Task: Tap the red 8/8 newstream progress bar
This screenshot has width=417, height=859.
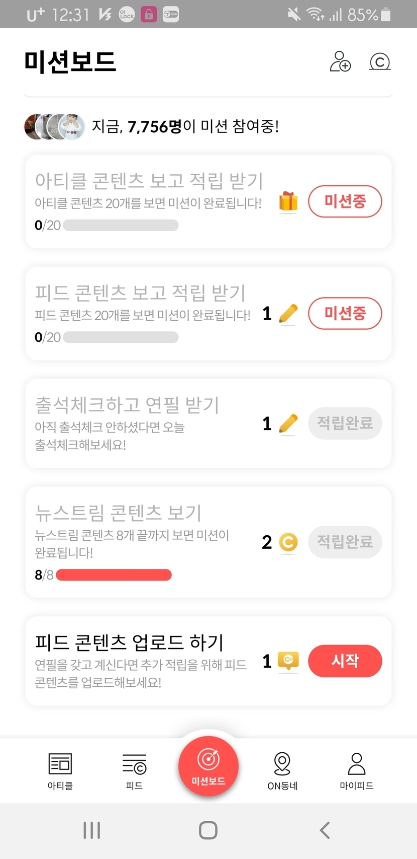Action: coord(114,575)
